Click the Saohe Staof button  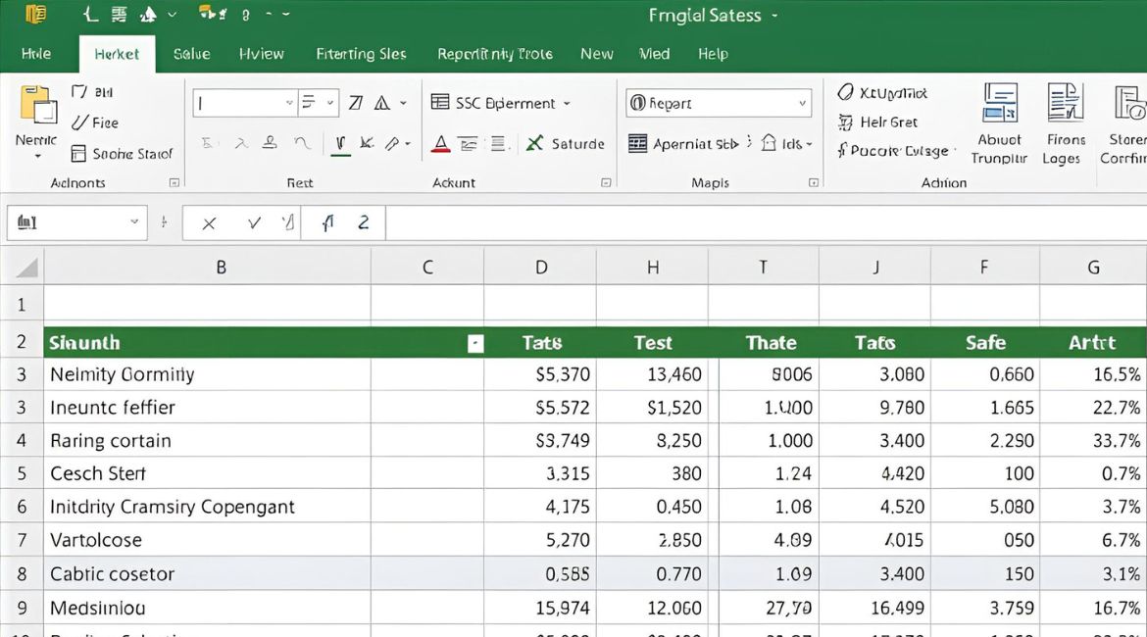122,154
